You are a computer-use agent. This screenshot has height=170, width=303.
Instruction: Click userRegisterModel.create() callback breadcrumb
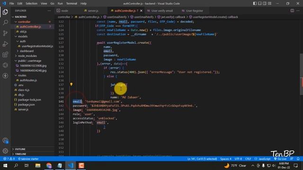click(215, 17)
